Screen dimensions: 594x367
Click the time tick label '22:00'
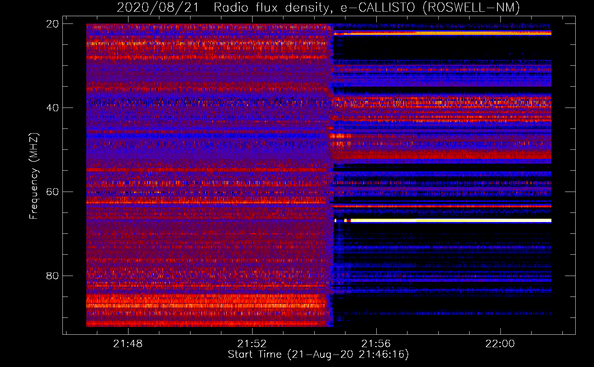500,344
